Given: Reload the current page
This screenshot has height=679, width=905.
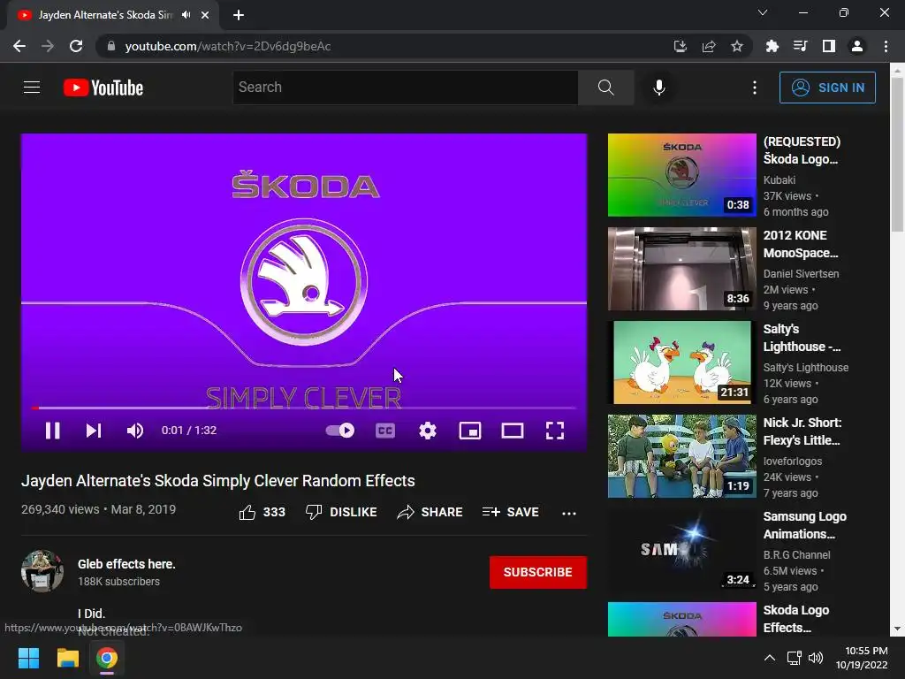Looking at the screenshot, I should pos(76,46).
